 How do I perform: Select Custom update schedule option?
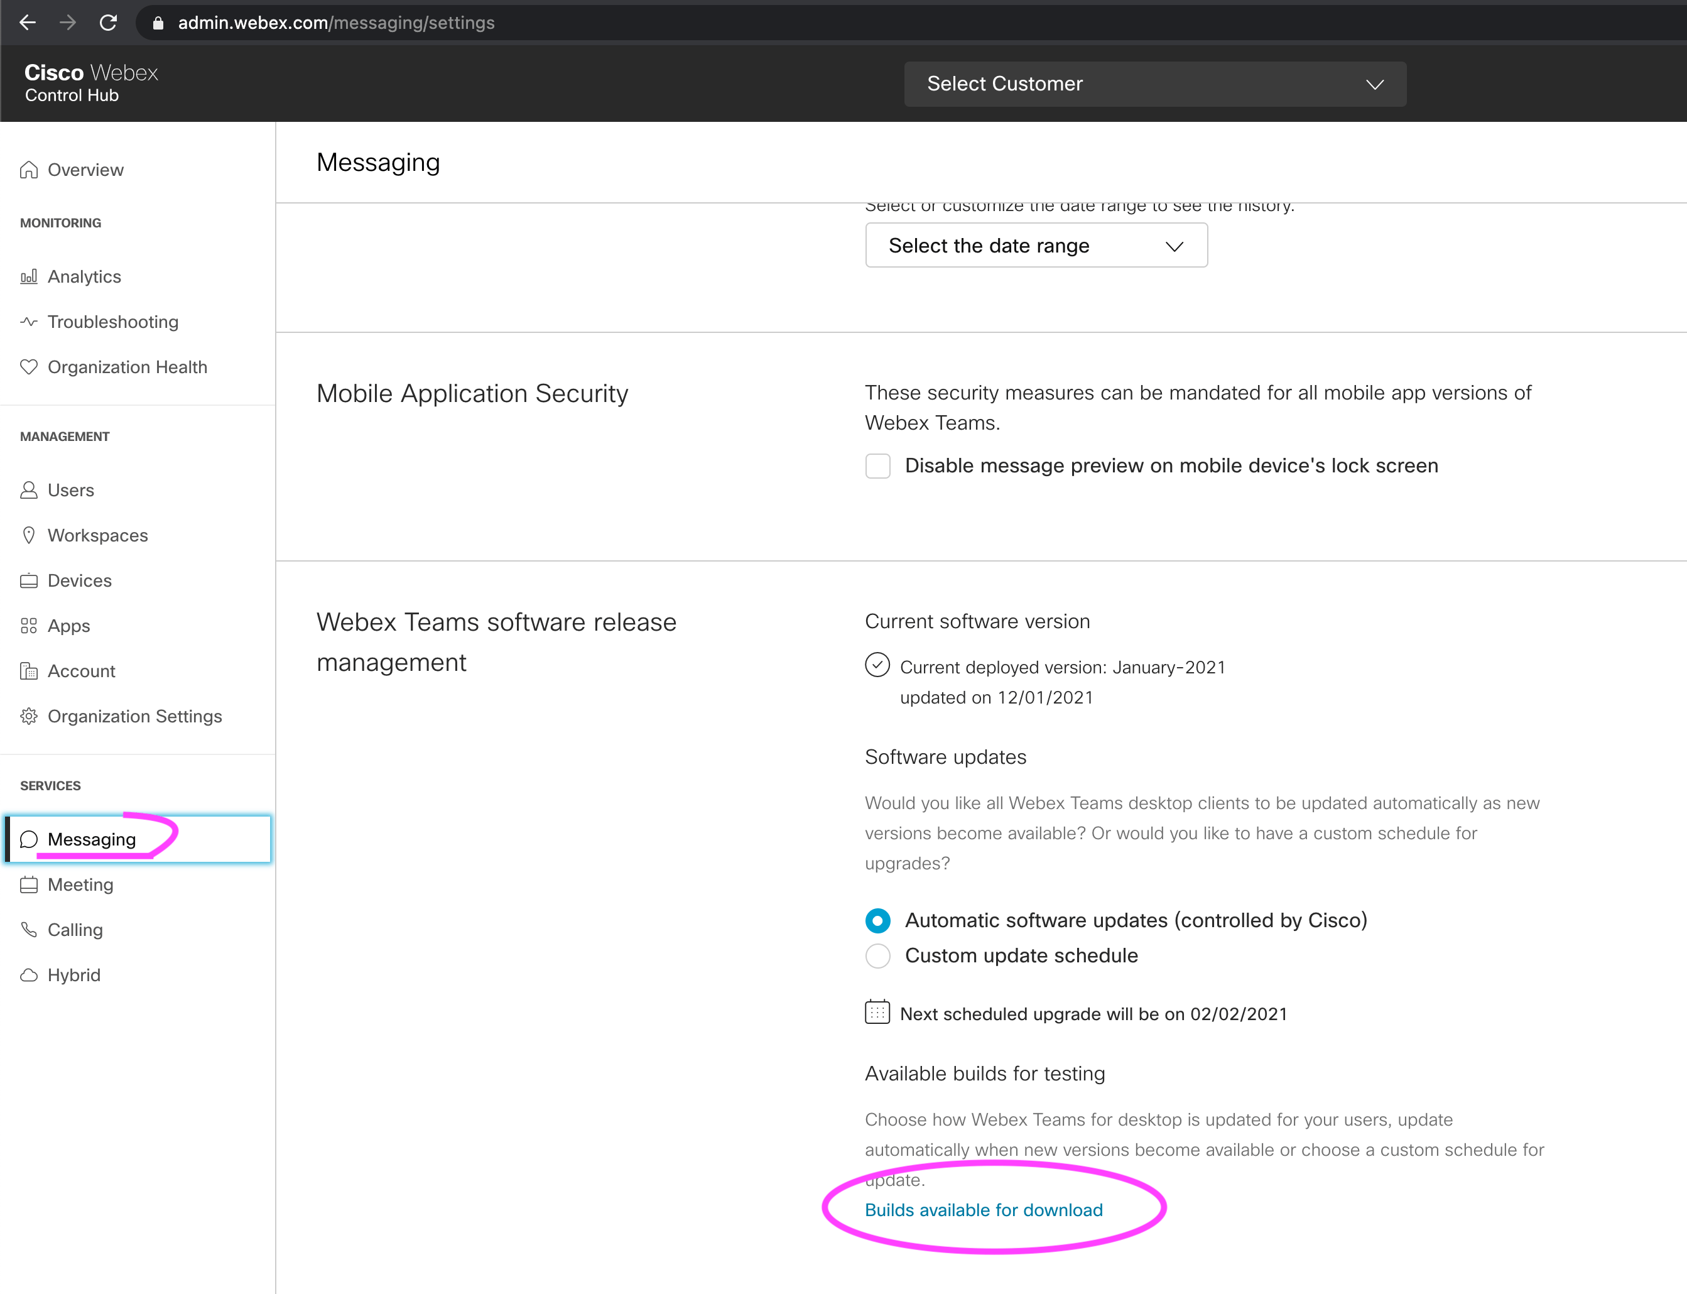click(x=878, y=956)
